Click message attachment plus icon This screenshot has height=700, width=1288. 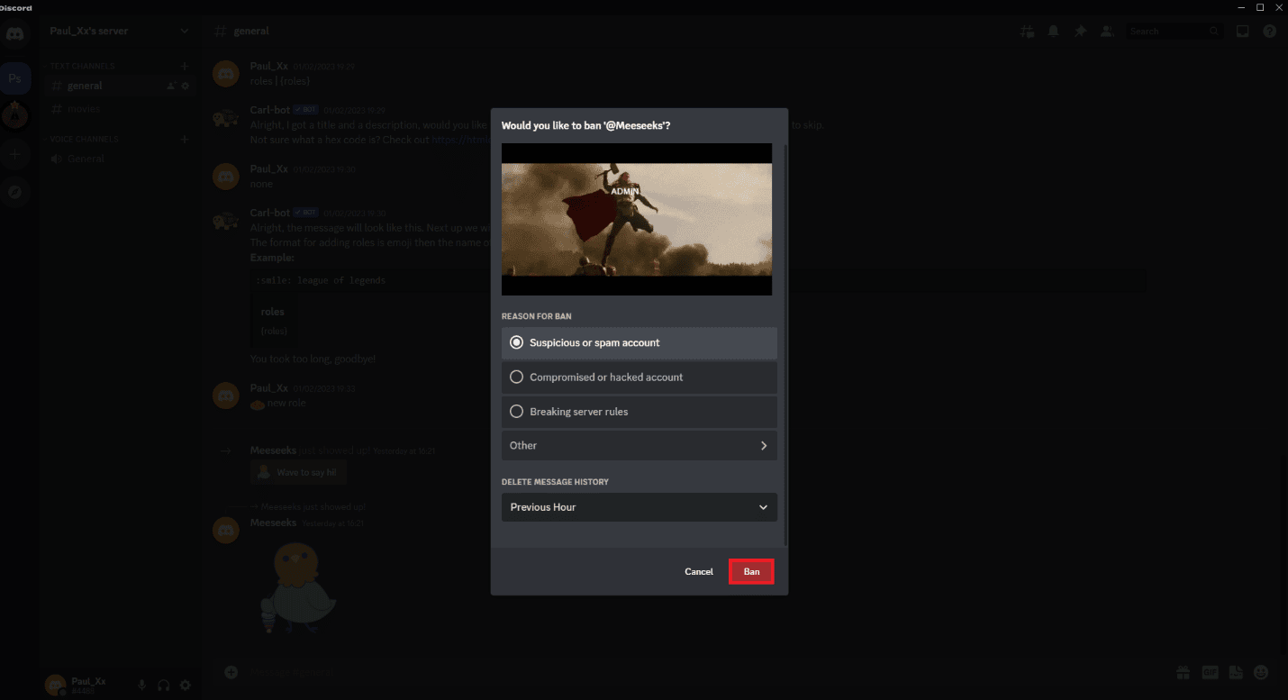tap(231, 672)
